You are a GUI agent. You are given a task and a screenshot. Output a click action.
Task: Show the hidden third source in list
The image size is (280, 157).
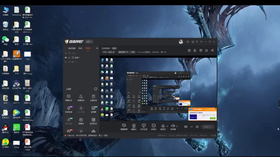click(66, 62)
